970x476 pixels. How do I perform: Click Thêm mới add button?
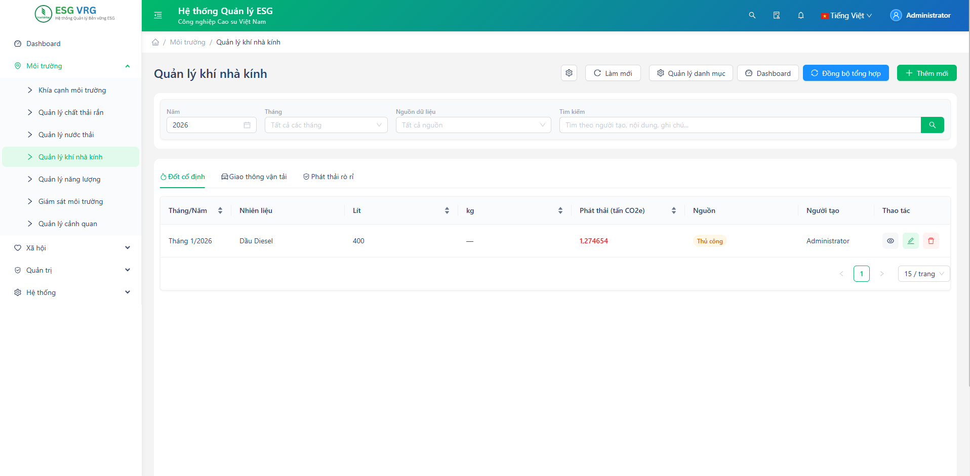click(x=927, y=73)
